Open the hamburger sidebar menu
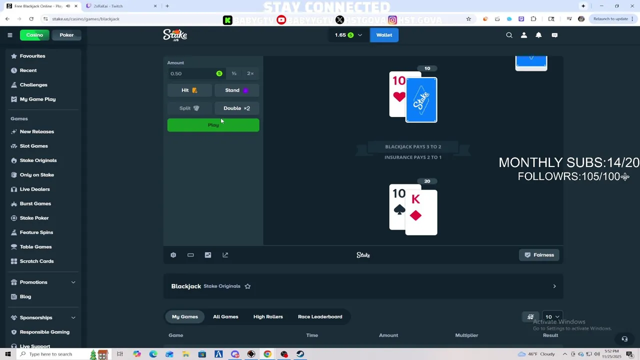 click(x=9, y=35)
